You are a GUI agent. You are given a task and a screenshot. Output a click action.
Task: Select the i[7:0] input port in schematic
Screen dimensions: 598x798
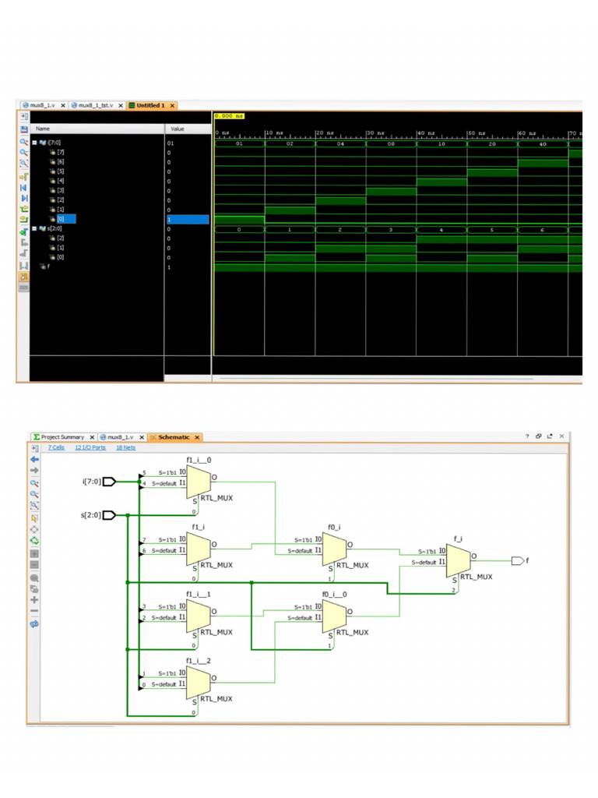click(x=109, y=482)
